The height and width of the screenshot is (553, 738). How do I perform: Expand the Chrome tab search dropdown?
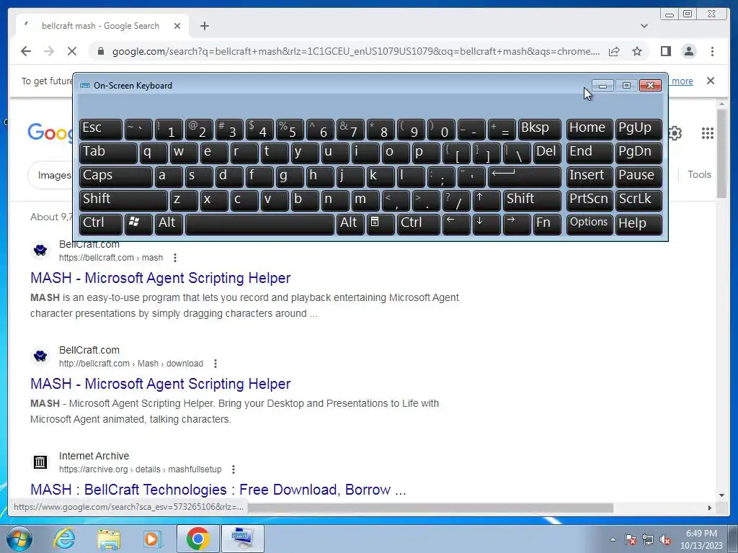tap(644, 26)
